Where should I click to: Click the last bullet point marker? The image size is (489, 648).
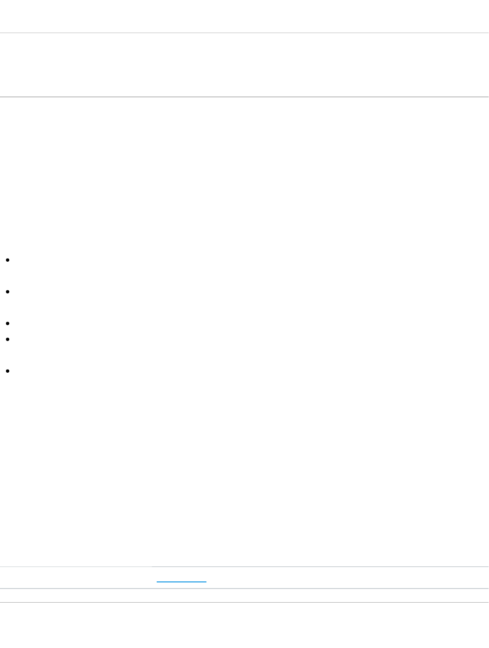pyautogui.click(x=8, y=371)
